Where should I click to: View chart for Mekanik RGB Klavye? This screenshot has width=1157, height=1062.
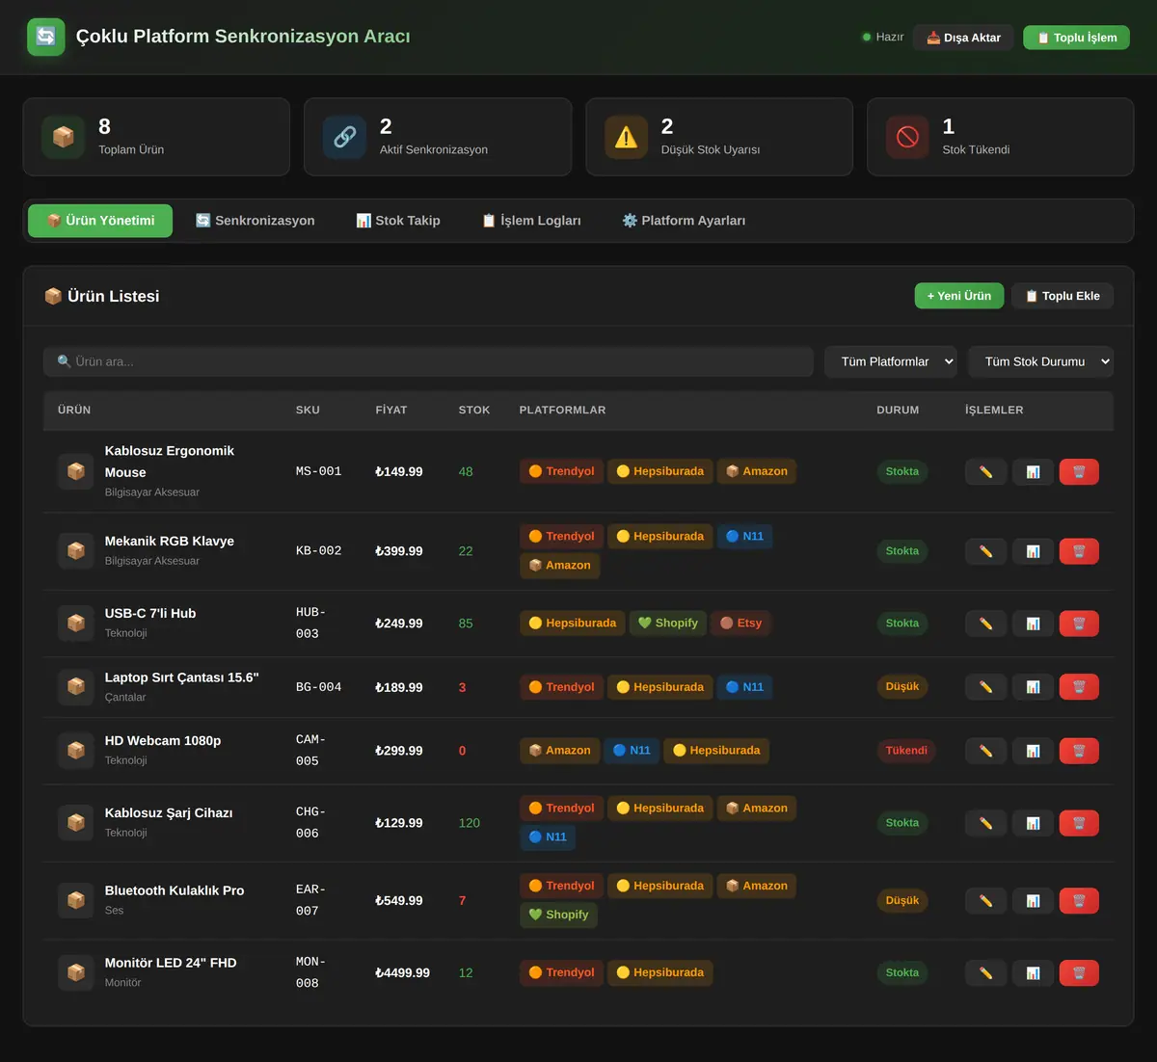click(1033, 551)
